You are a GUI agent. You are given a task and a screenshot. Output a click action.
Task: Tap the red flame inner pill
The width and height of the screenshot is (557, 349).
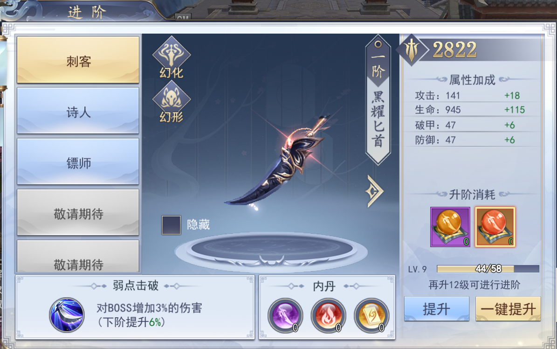328,315
